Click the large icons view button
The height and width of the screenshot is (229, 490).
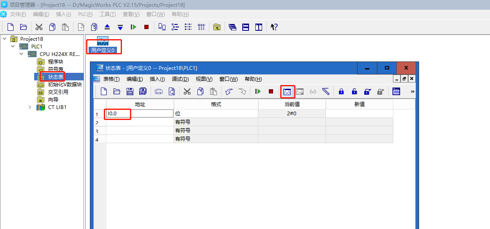pos(162,27)
